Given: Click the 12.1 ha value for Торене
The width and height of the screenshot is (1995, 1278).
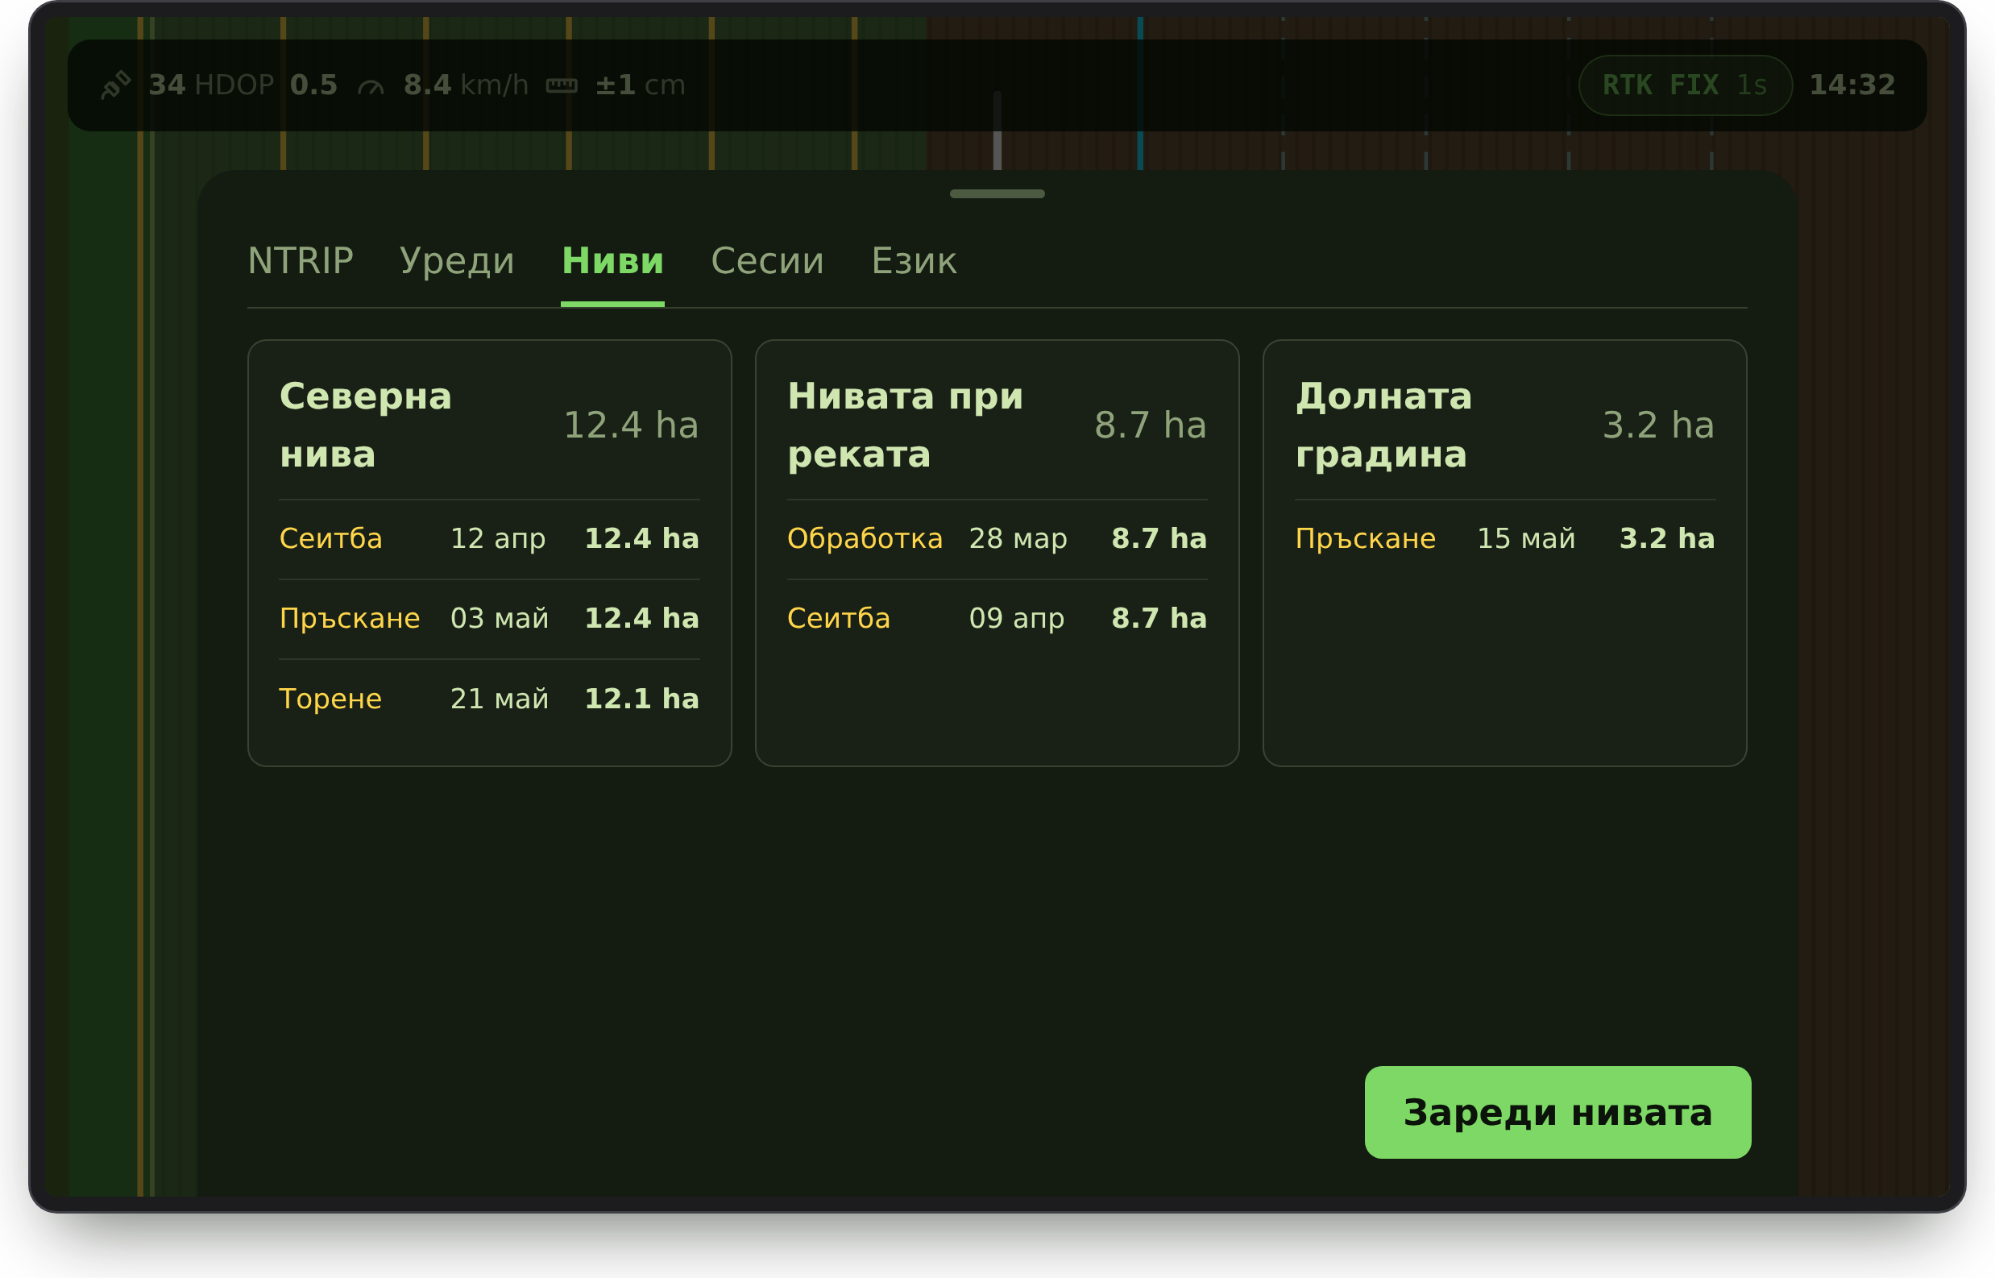Looking at the screenshot, I should [x=641, y=699].
